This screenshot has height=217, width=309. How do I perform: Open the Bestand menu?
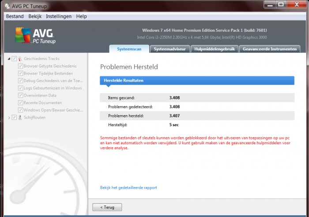point(15,16)
